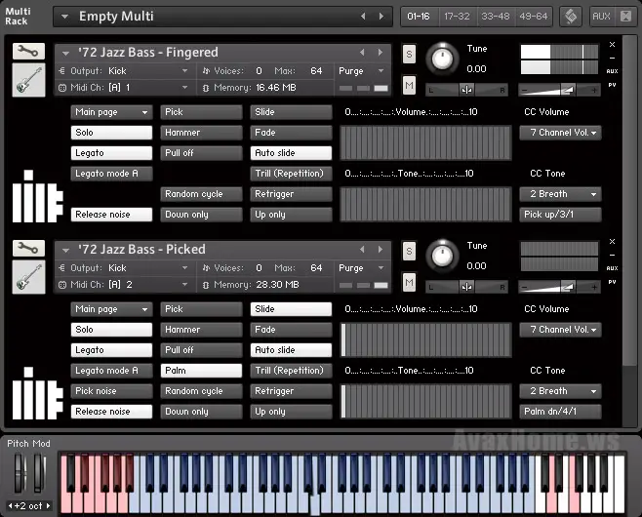
Task: Open the Empty Multi dropdown menu
Action: [x=64, y=17]
